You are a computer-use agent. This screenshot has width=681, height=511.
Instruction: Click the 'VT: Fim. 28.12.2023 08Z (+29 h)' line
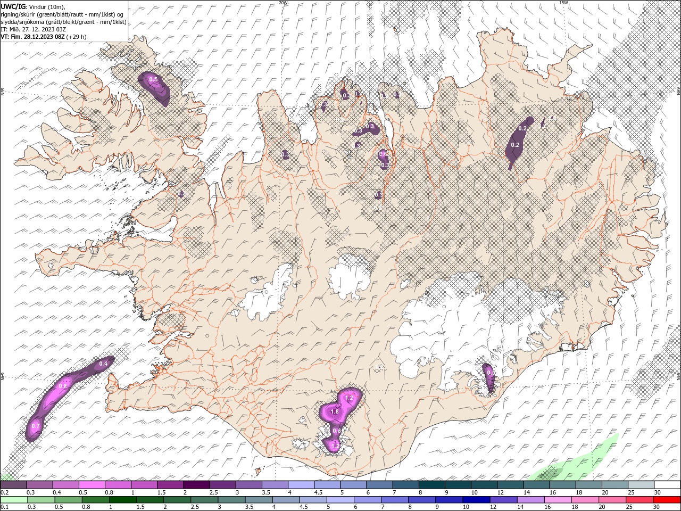pyautogui.click(x=44, y=37)
